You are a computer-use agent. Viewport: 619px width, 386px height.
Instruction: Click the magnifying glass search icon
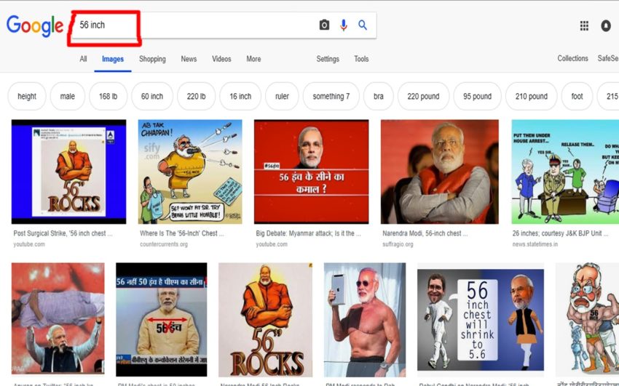click(x=363, y=25)
